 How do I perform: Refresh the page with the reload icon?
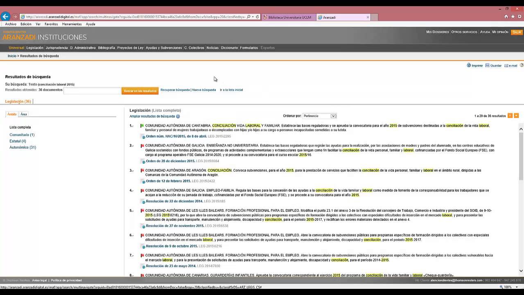(257, 17)
